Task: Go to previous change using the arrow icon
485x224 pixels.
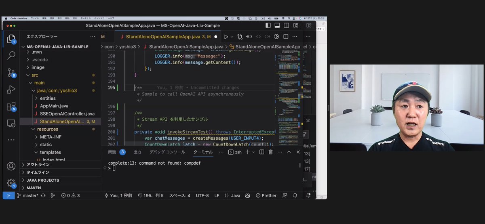Action: (249, 36)
